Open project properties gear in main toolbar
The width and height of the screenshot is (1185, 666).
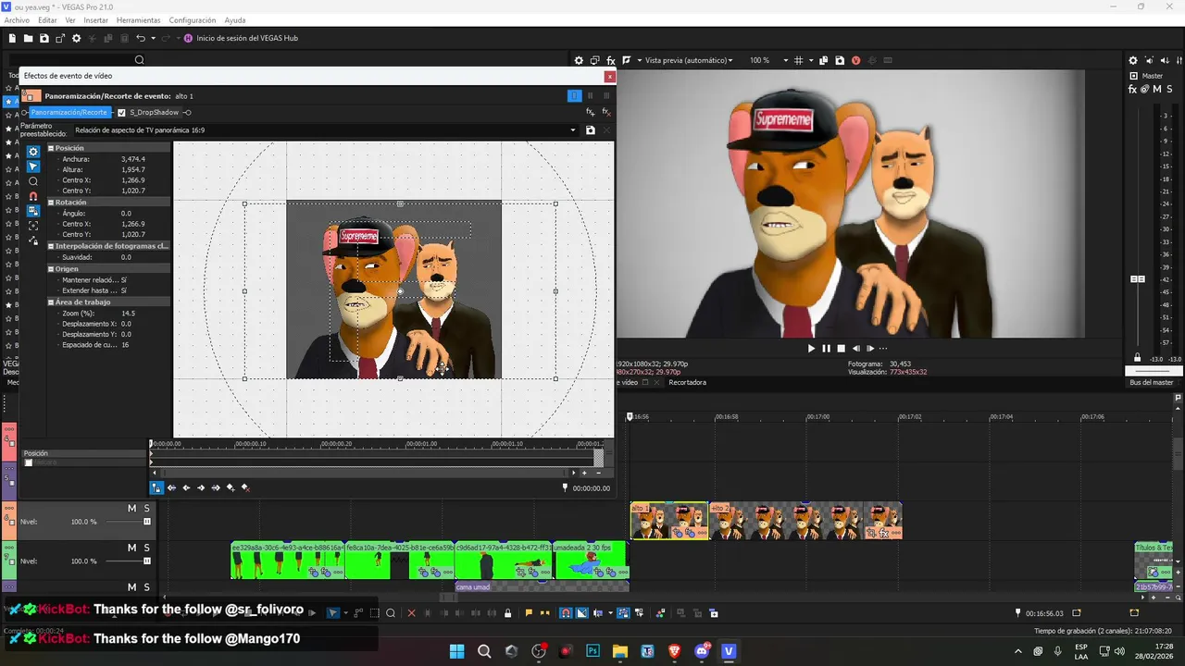(x=77, y=38)
